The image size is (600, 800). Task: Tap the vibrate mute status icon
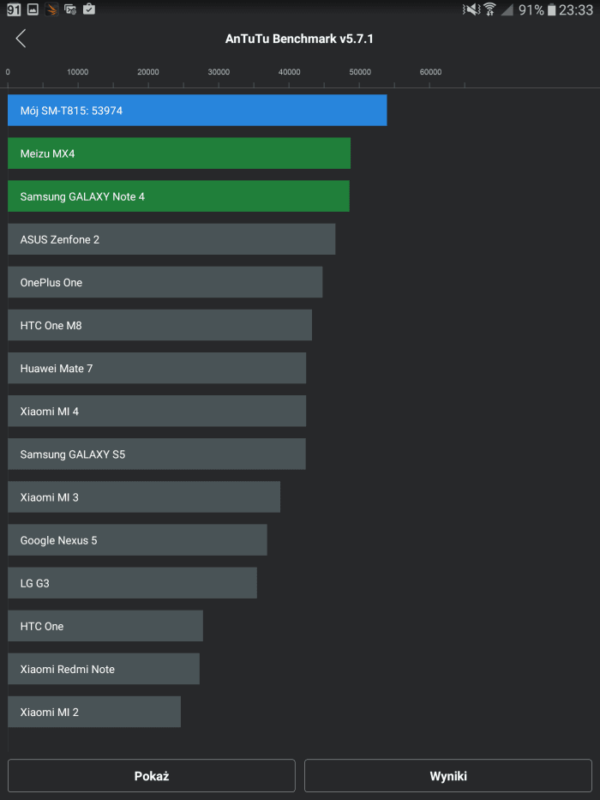pos(471,9)
